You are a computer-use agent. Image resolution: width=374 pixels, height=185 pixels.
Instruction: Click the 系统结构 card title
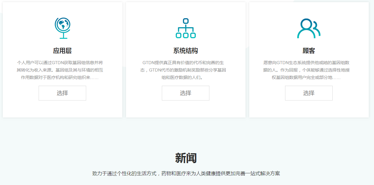pyautogui.click(x=186, y=51)
